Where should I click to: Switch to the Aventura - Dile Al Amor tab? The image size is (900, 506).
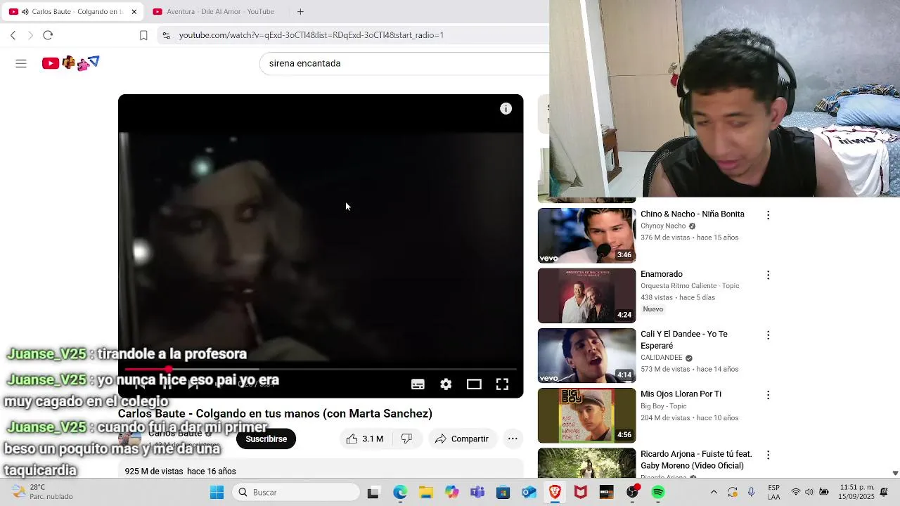coord(214,11)
